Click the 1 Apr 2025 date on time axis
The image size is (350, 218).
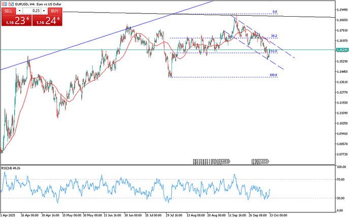tap(8, 214)
